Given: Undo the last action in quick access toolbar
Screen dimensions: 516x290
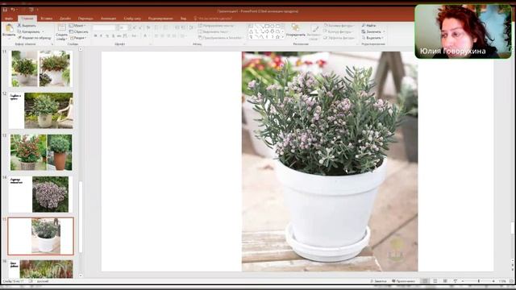Looking at the screenshot, I should point(13,10).
